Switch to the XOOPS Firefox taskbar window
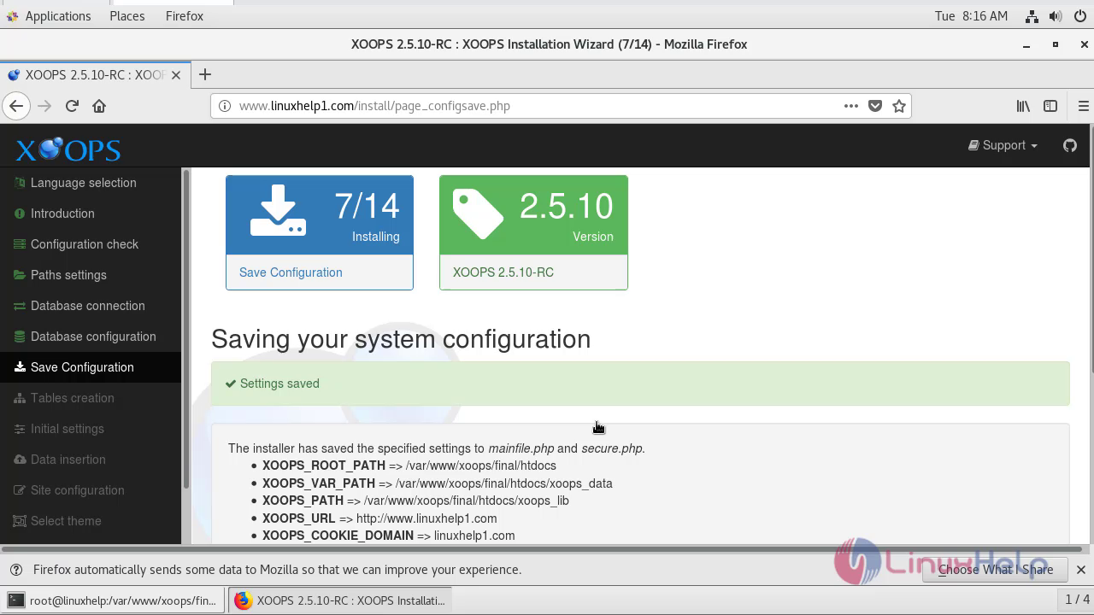 tap(340, 600)
